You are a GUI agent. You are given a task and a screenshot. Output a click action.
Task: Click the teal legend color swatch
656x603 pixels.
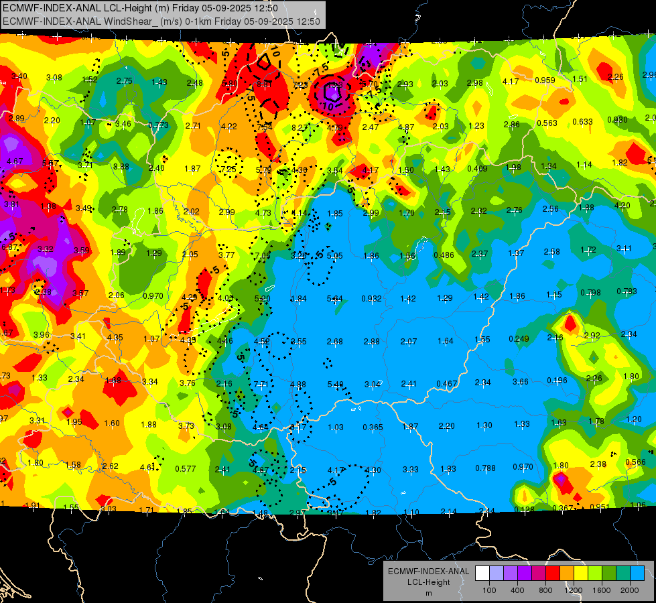[623, 574]
